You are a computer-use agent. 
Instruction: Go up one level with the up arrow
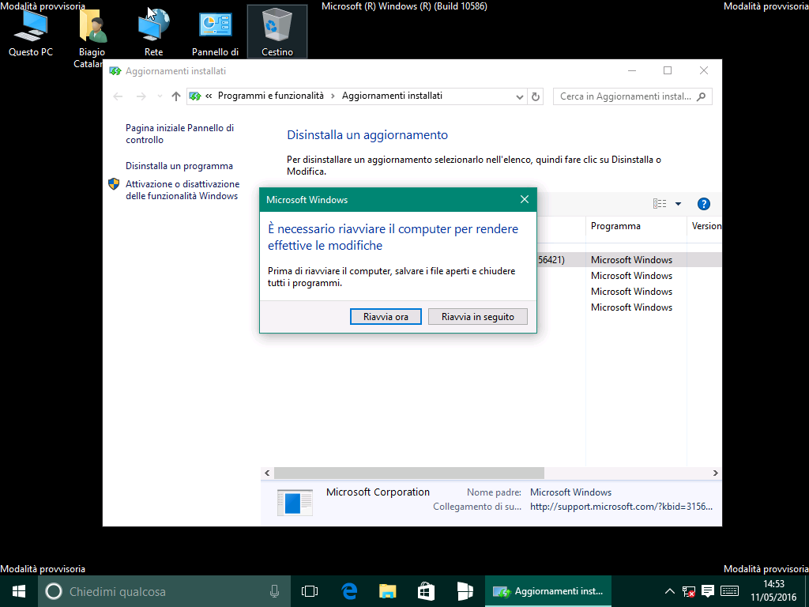[x=176, y=96]
